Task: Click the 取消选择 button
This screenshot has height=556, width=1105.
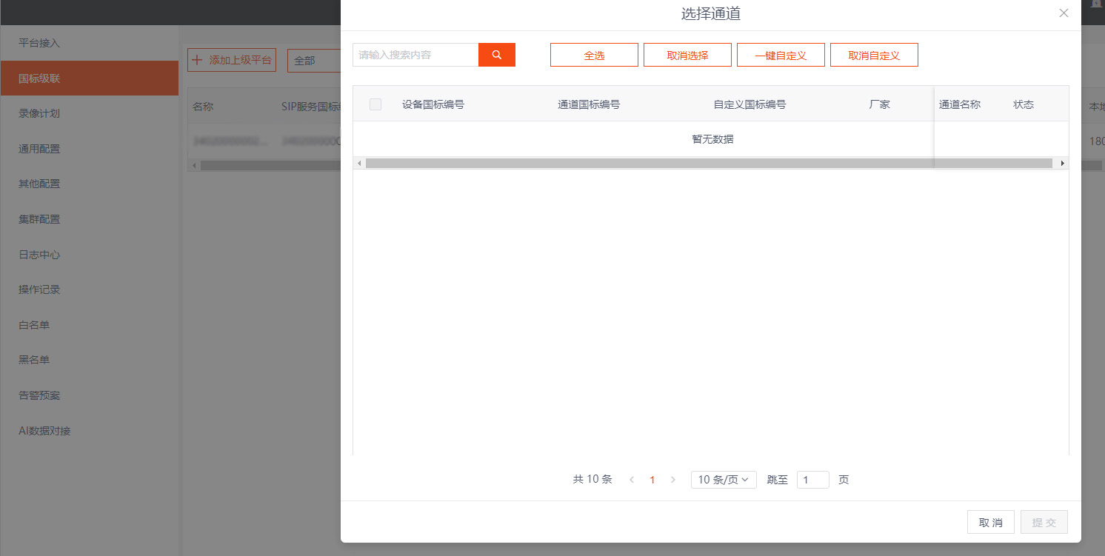Action: point(687,55)
